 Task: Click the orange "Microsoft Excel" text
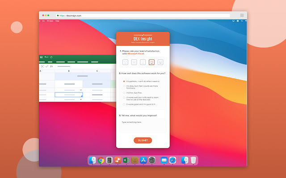pos(136,54)
